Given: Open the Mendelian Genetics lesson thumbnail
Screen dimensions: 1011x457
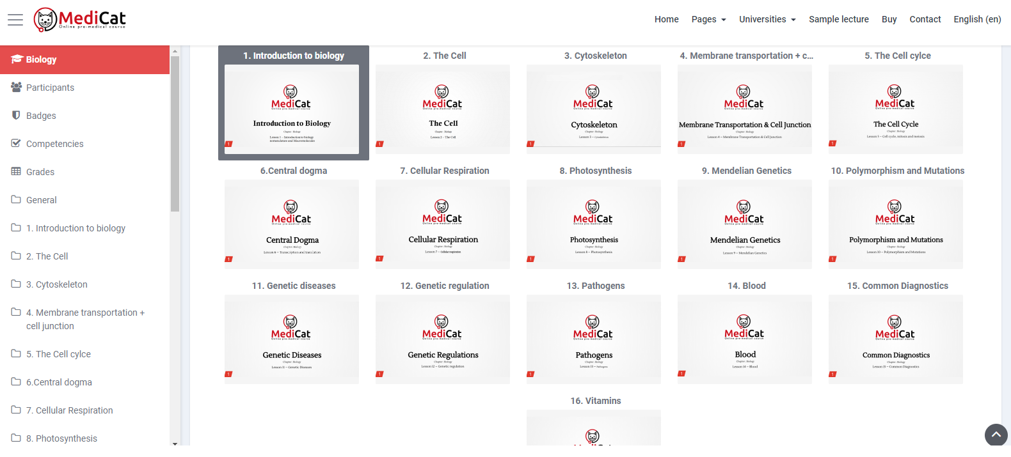Looking at the screenshot, I should click(x=745, y=224).
